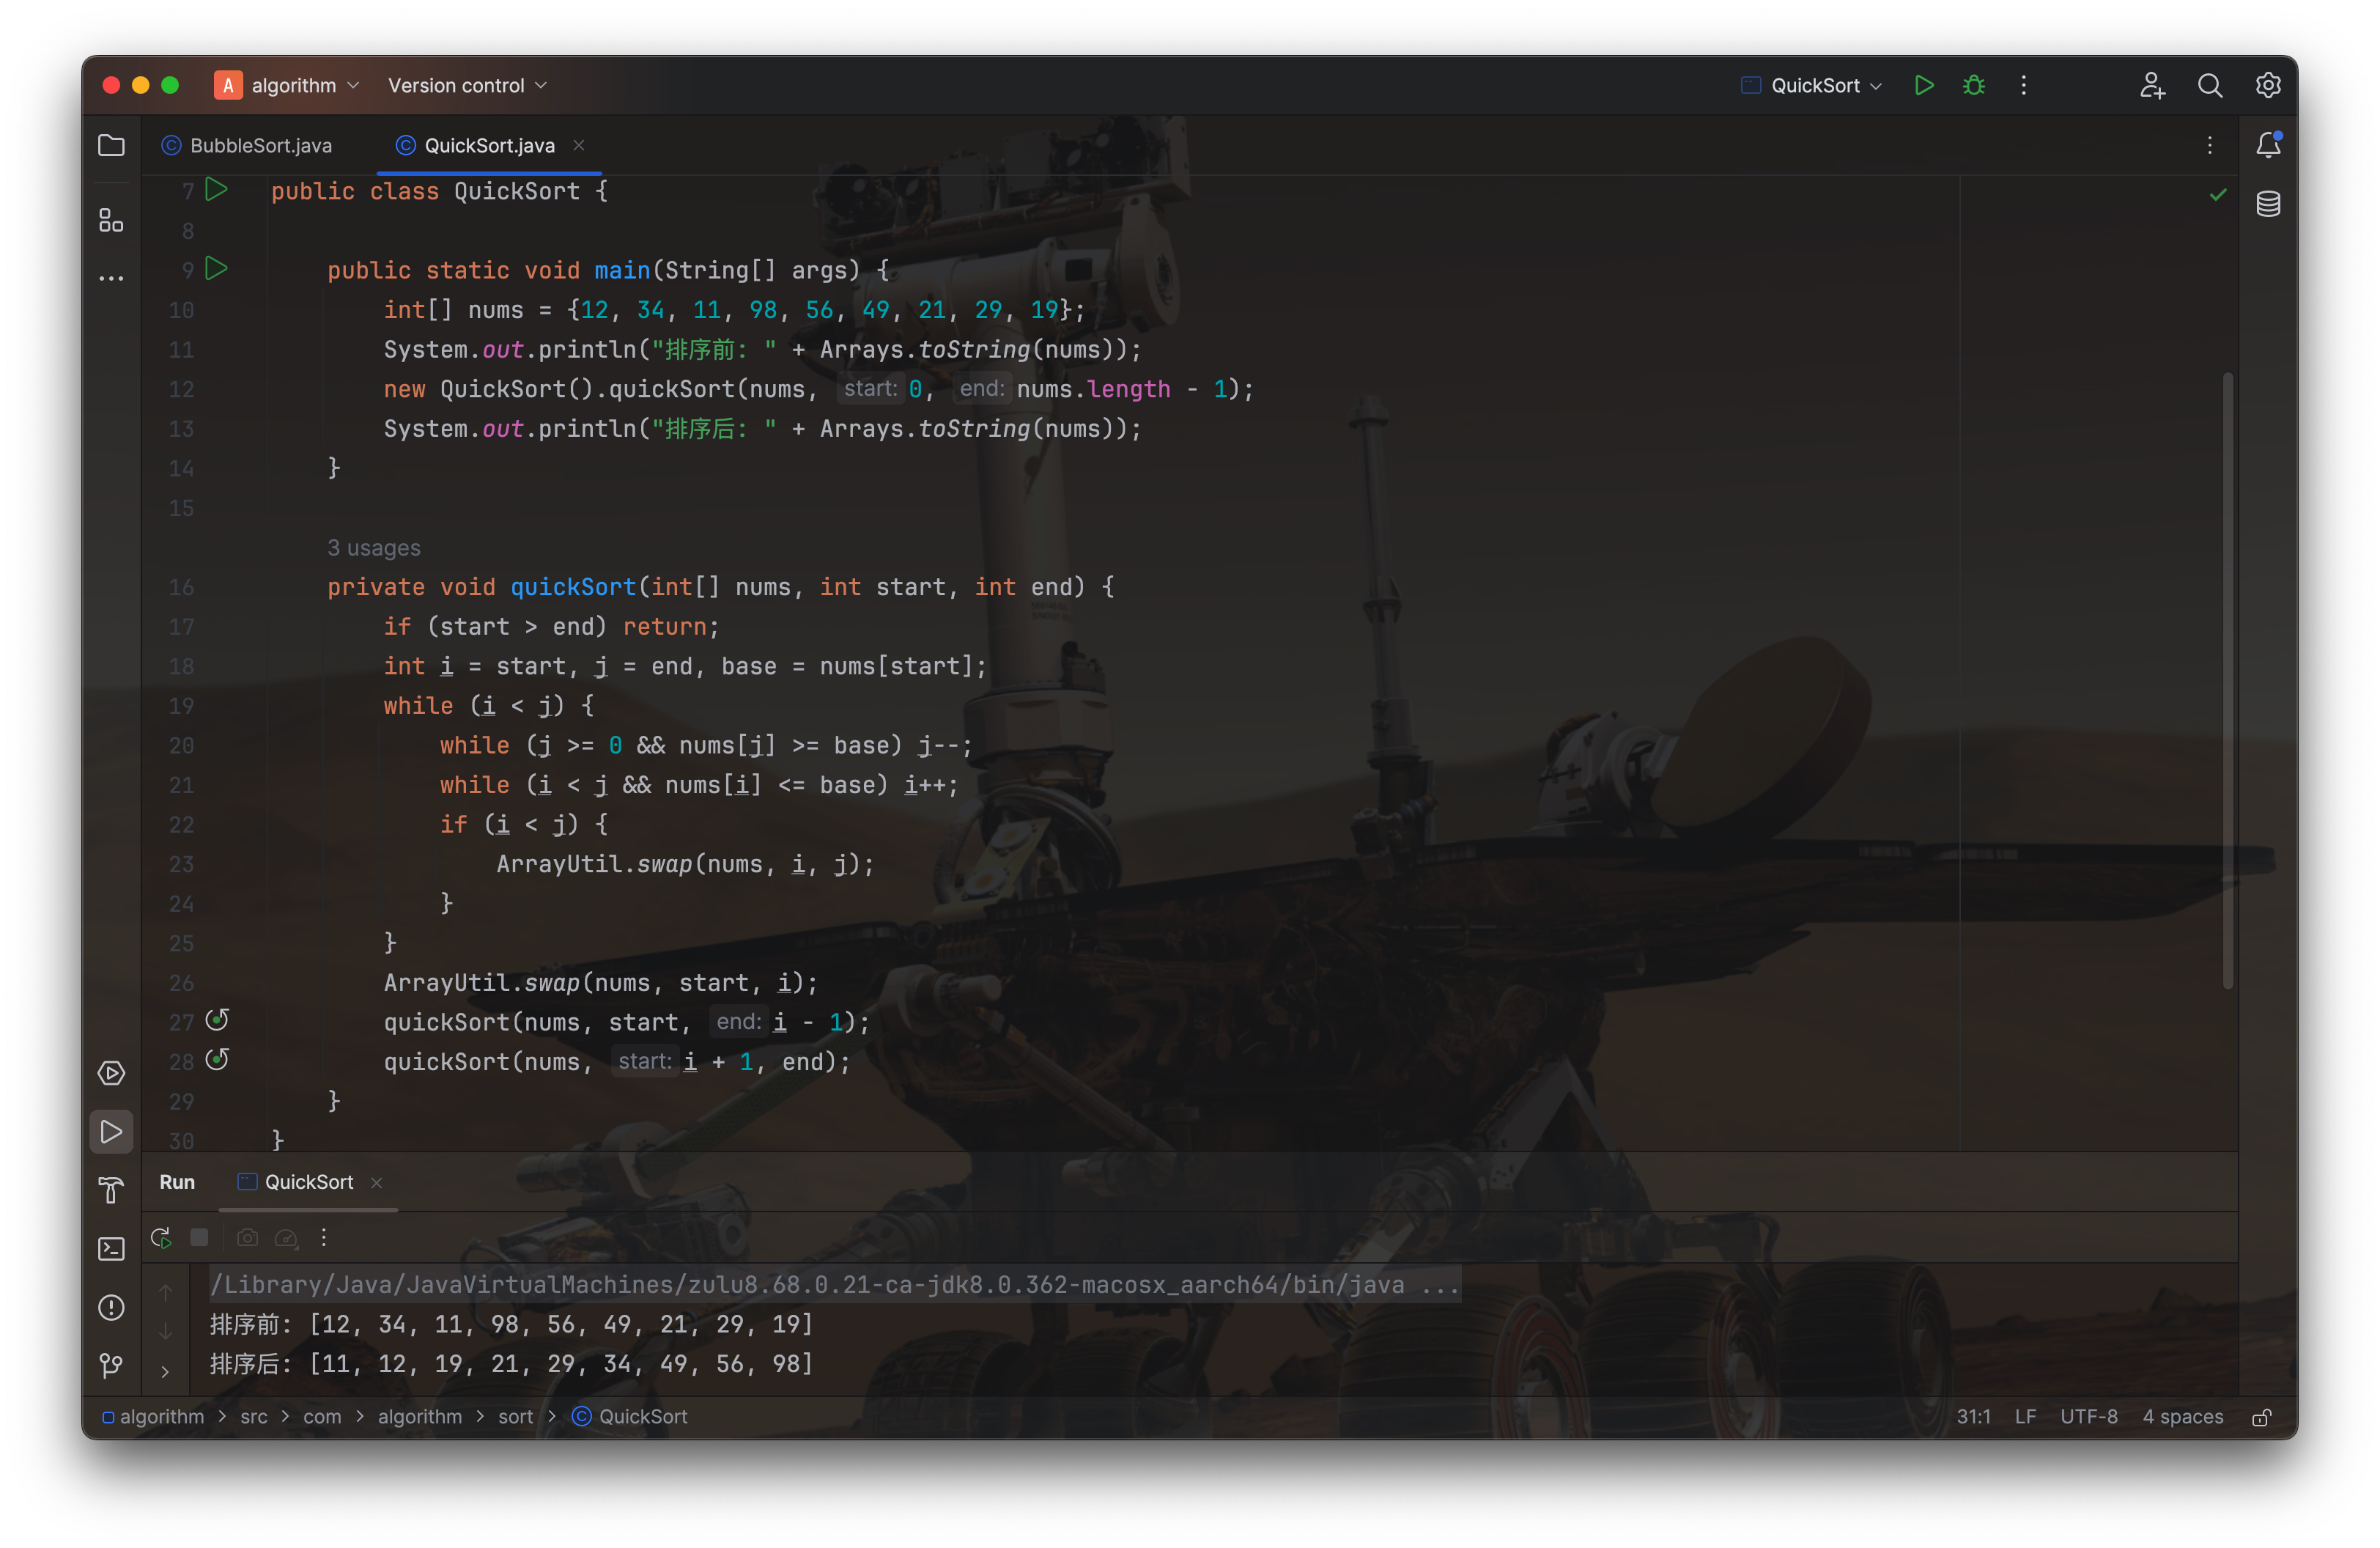Expand the console side chevron
The image size is (2380, 1548).
click(x=165, y=1372)
